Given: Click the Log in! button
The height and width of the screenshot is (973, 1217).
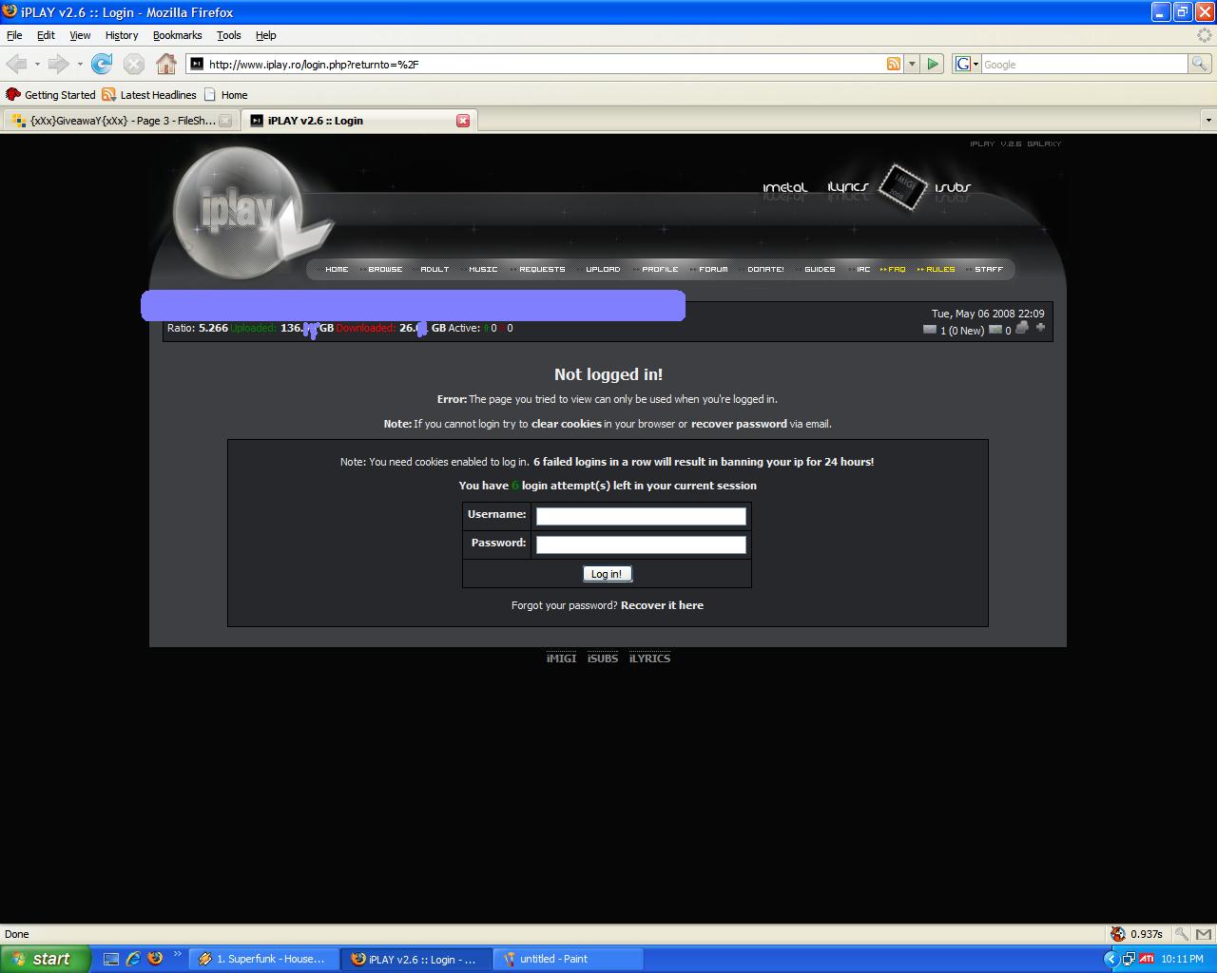Looking at the screenshot, I should point(607,574).
